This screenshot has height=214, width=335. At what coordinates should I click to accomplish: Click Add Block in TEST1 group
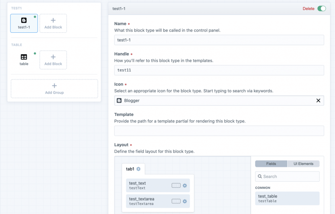53,23
